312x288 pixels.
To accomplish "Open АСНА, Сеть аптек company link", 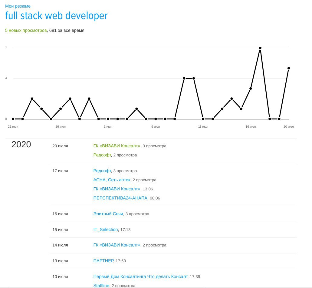I will 112,180.
